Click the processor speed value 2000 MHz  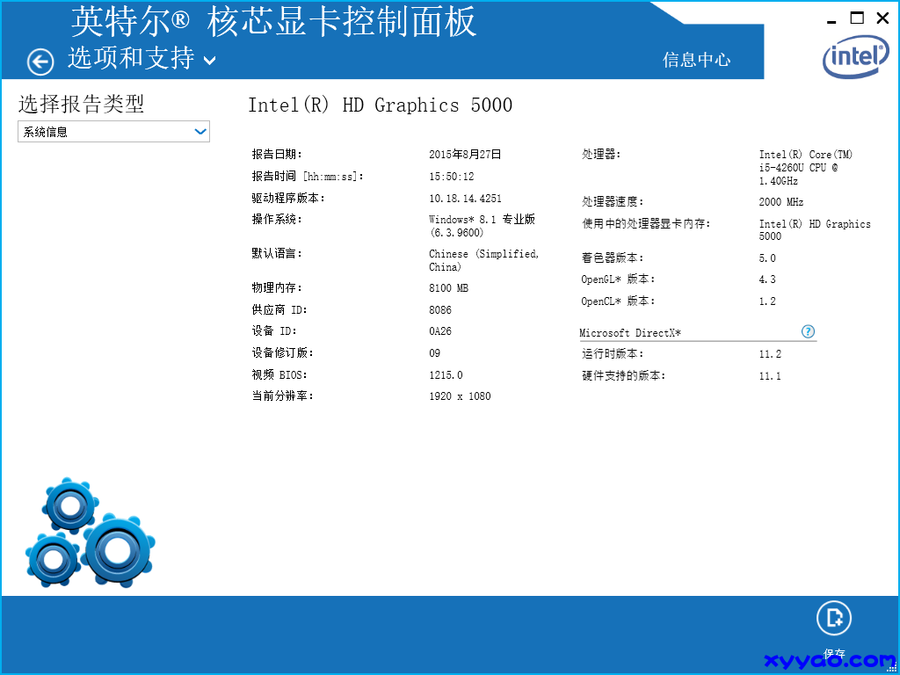click(x=781, y=202)
